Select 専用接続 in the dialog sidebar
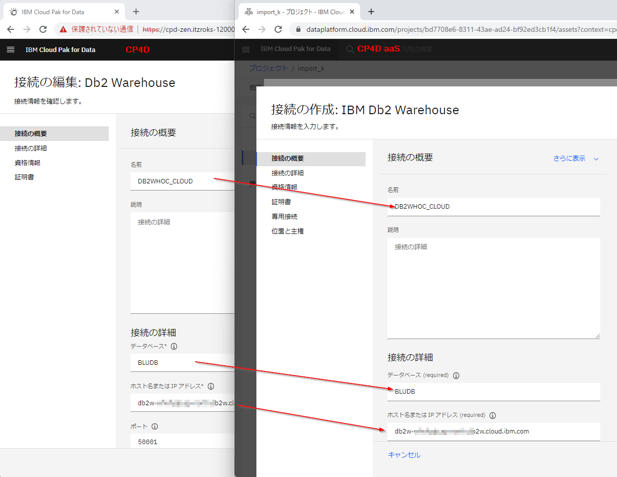Screen dimensions: 617x477 [x=284, y=216]
